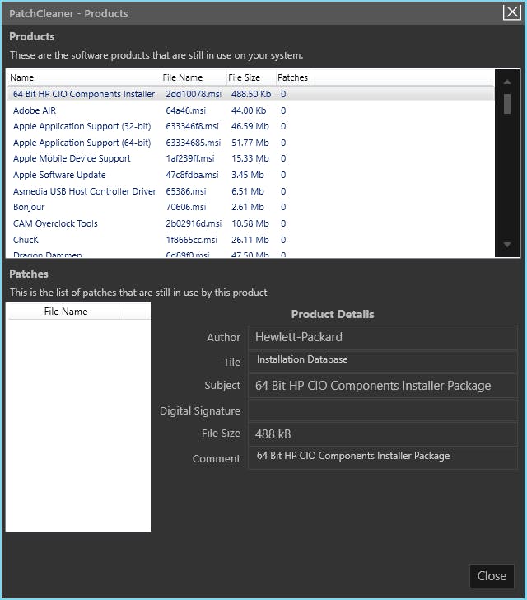Sort products by File Name column header
This screenshot has width=527, height=600.
pyautogui.click(x=194, y=77)
